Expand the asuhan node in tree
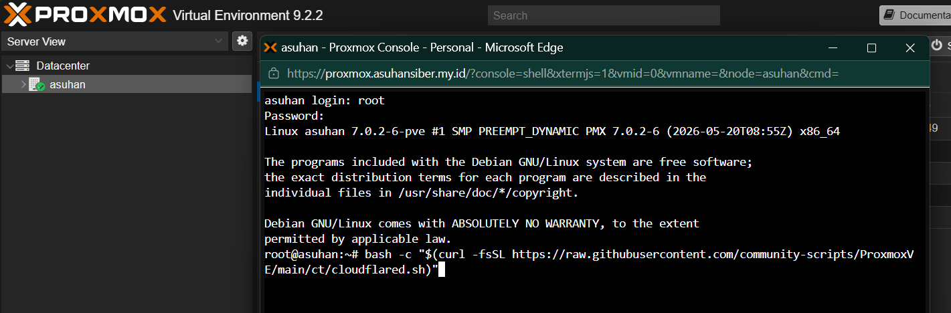Viewport: 951px width, 313px height. click(23, 84)
